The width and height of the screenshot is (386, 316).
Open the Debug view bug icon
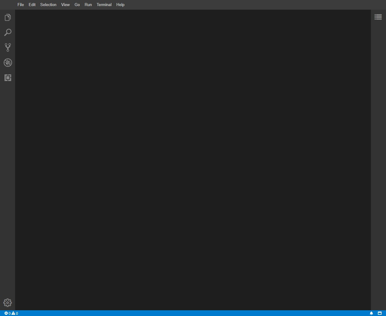coord(8,63)
